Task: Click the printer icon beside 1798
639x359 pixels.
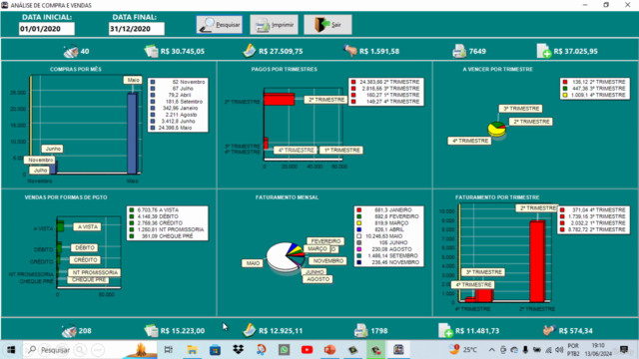Action: click(361, 330)
